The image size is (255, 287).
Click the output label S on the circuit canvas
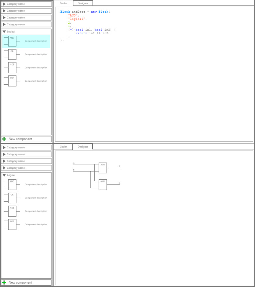coord(119,166)
